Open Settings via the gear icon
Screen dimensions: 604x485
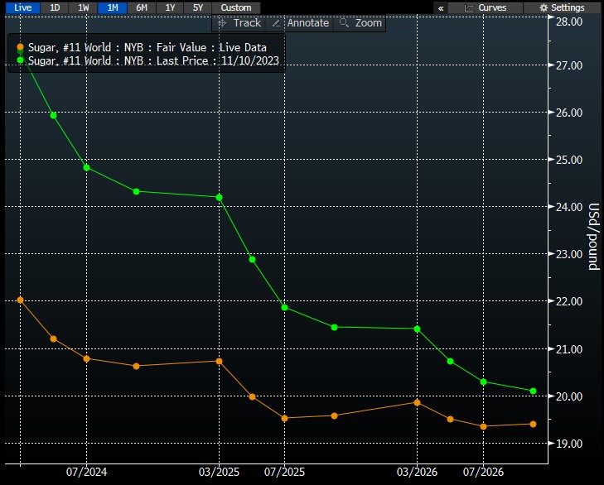(544, 7)
